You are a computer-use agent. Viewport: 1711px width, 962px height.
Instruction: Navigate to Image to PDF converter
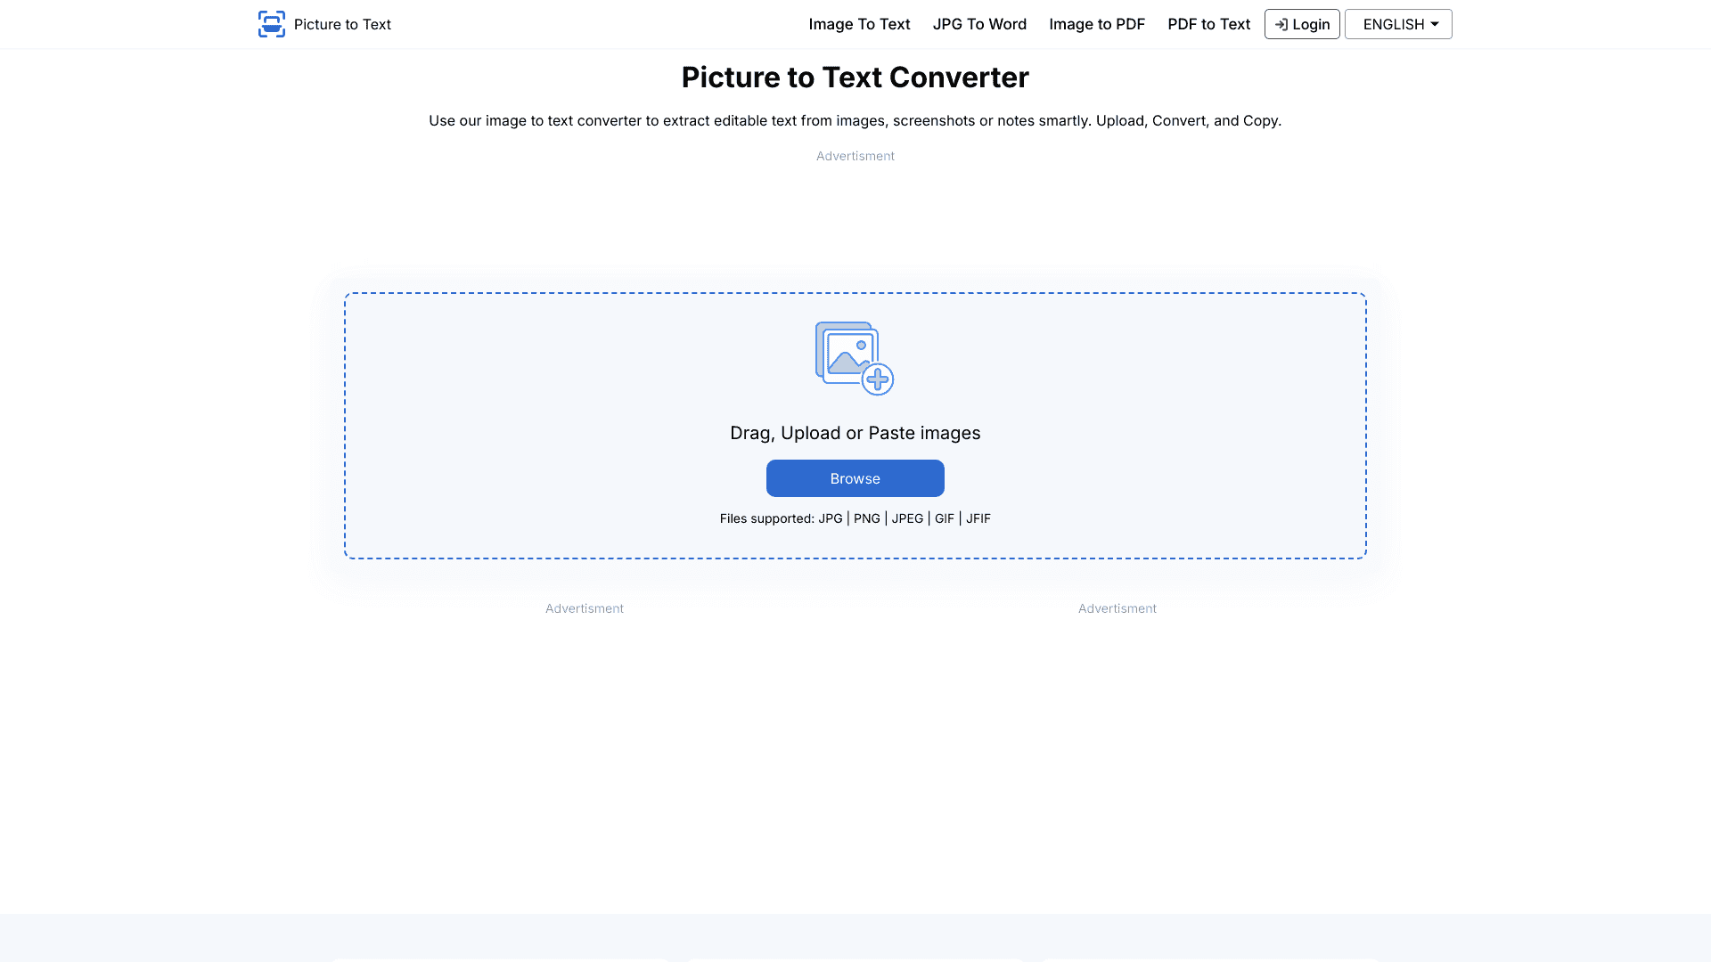click(1097, 24)
